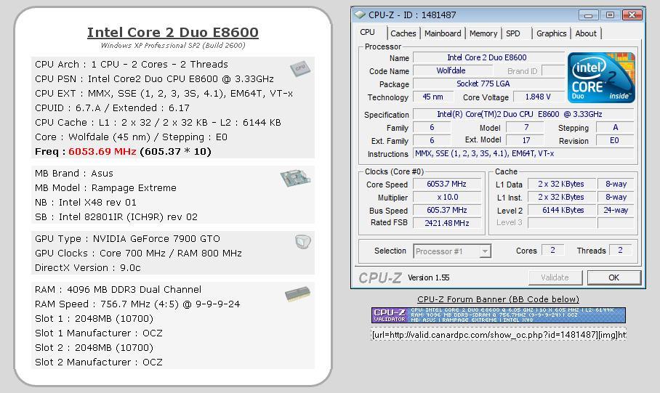This screenshot has height=393, width=660.
Task: Click the Instructions field MMX, SSE list
Action: 523,153
